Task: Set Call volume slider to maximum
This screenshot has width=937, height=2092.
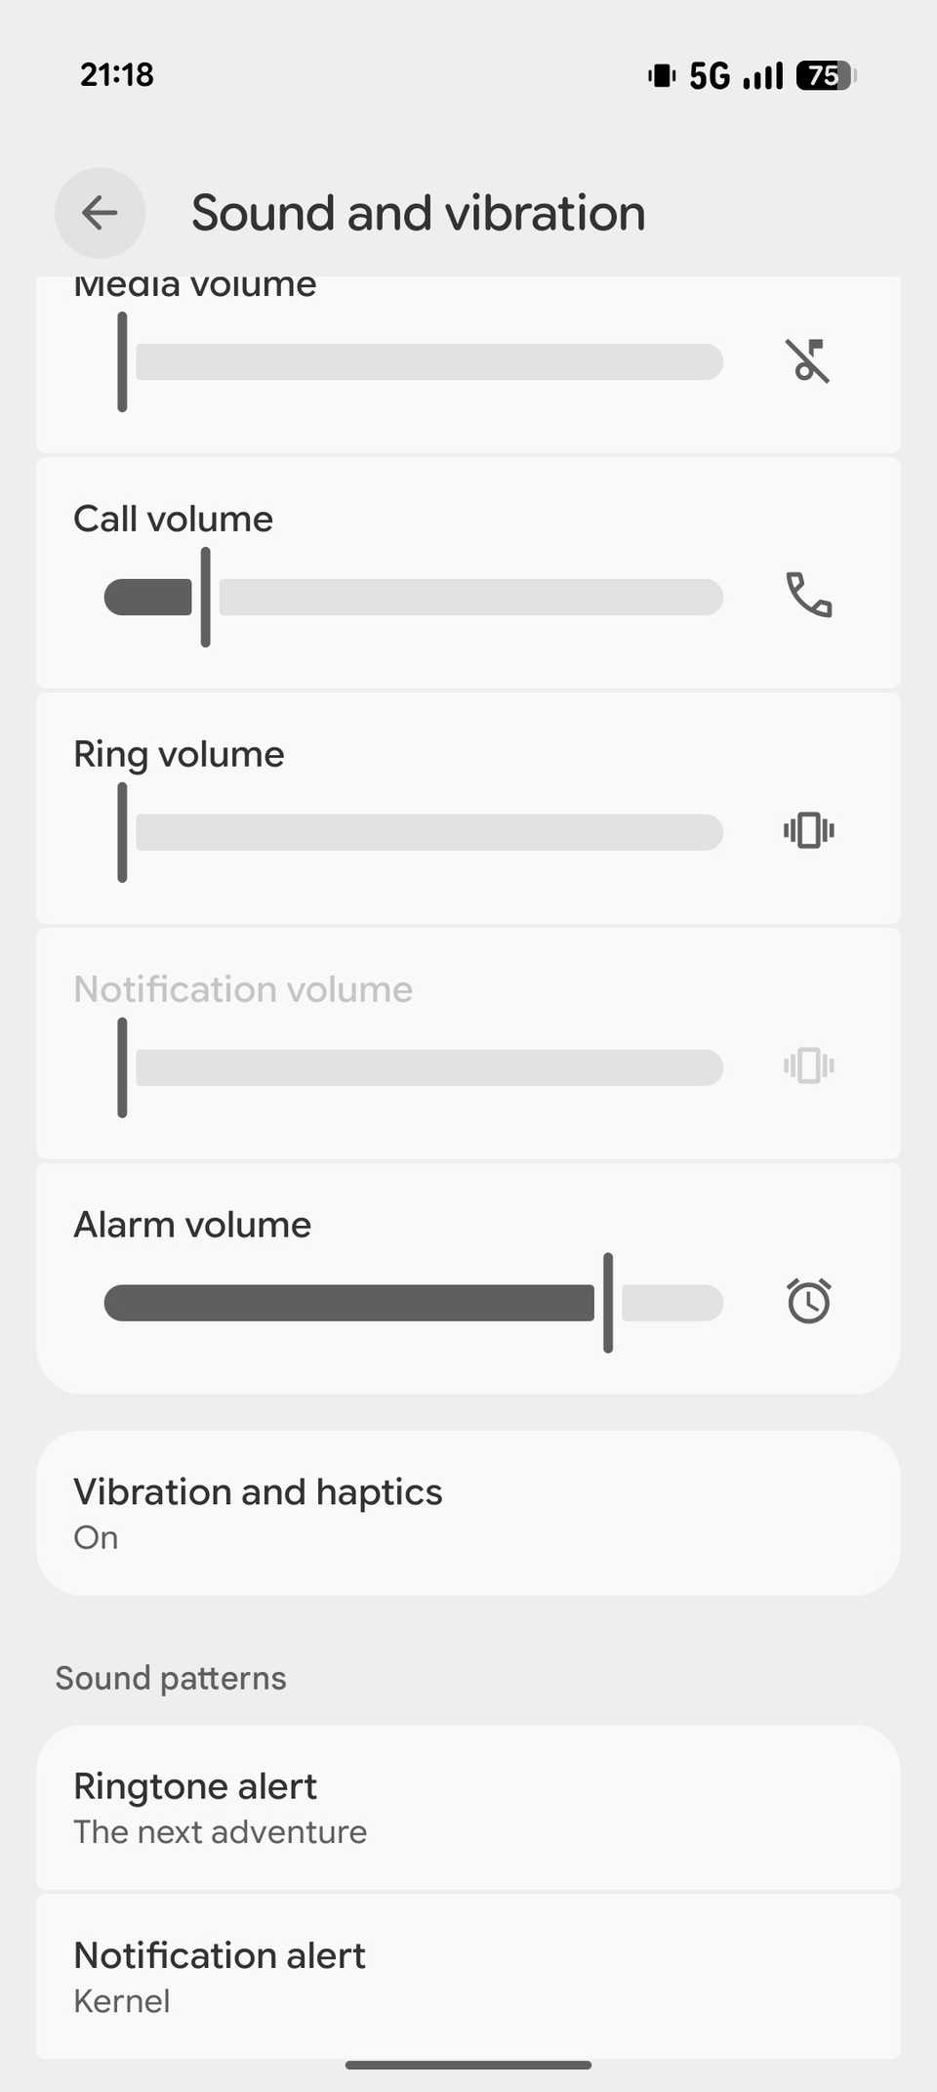Action: [x=718, y=597]
